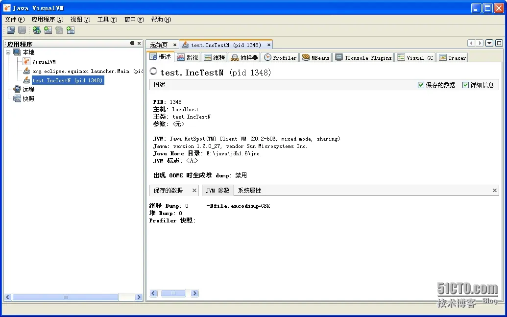The width and height of the screenshot is (507, 317).
Task: Open the JConsole Plugins tab
Action: (x=363, y=58)
